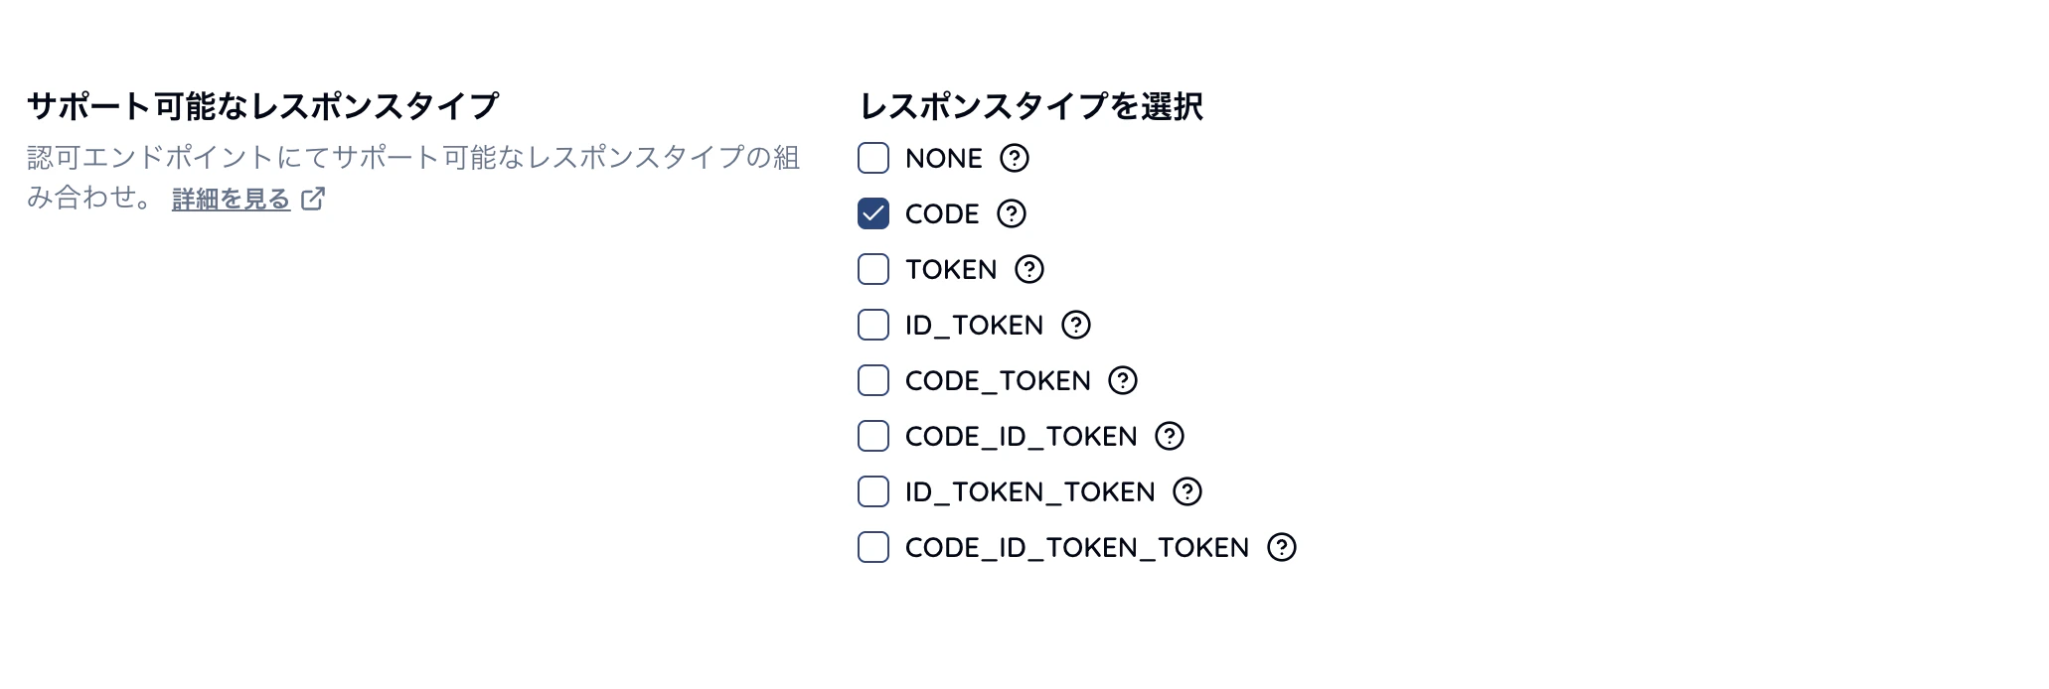Screen dimensions: 2049x689
Task: Select the CODE_ID_TOKEN checkbox
Action: tap(873, 436)
